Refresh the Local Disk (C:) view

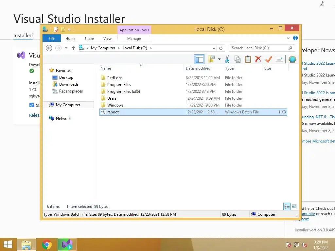pyautogui.click(x=221, y=48)
